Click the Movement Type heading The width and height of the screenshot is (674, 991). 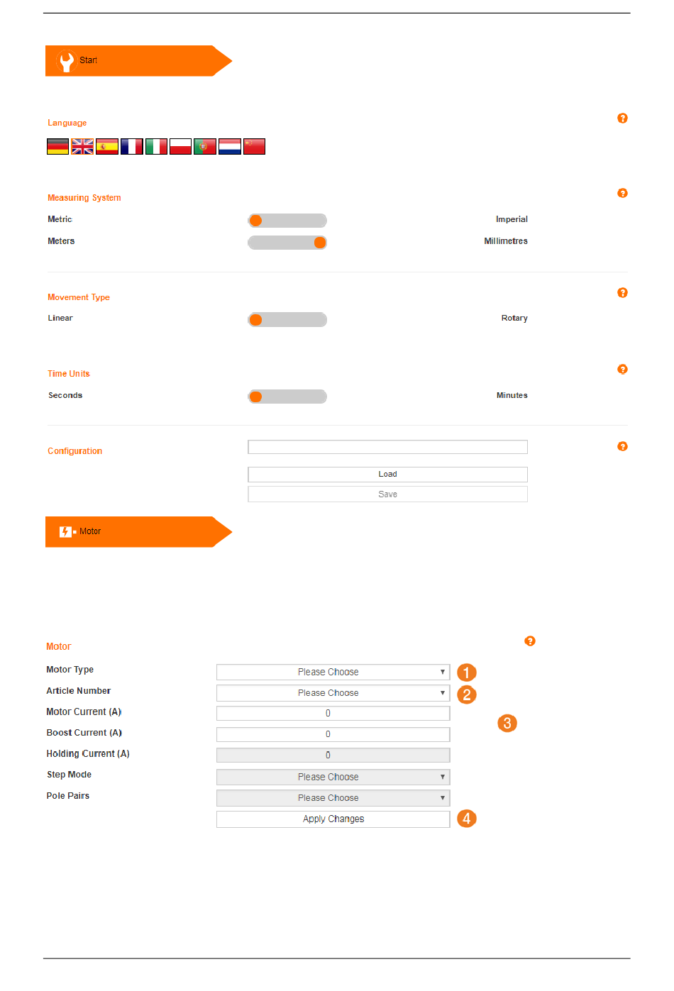79,298
